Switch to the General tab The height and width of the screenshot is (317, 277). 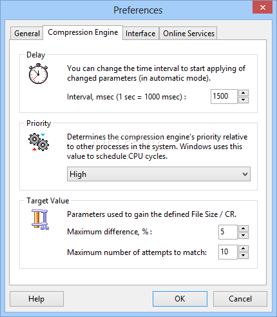tap(27, 34)
